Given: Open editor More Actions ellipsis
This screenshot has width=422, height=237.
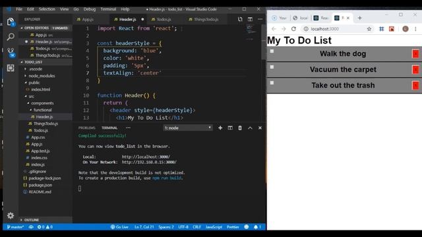Looking at the screenshot, I should [260, 19].
